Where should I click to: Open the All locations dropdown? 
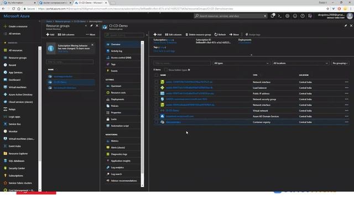(300, 63)
